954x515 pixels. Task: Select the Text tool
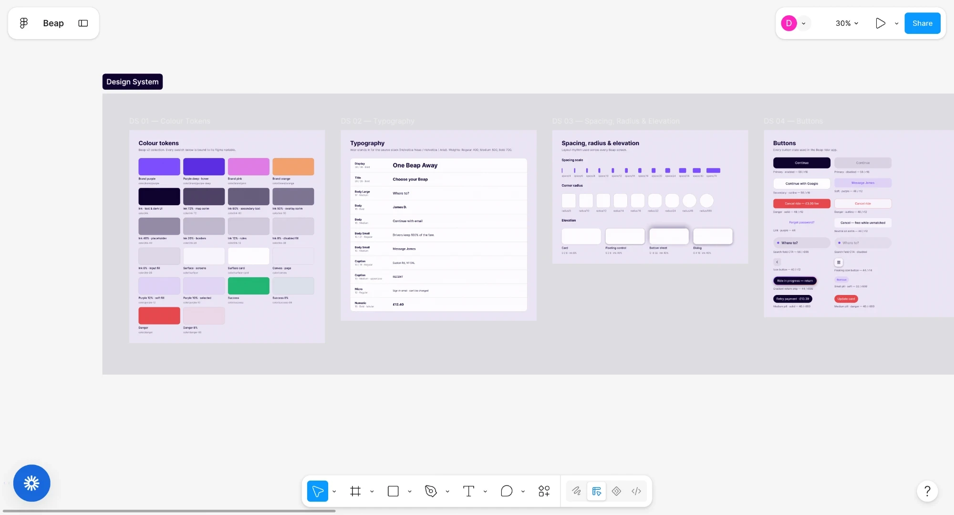468,491
